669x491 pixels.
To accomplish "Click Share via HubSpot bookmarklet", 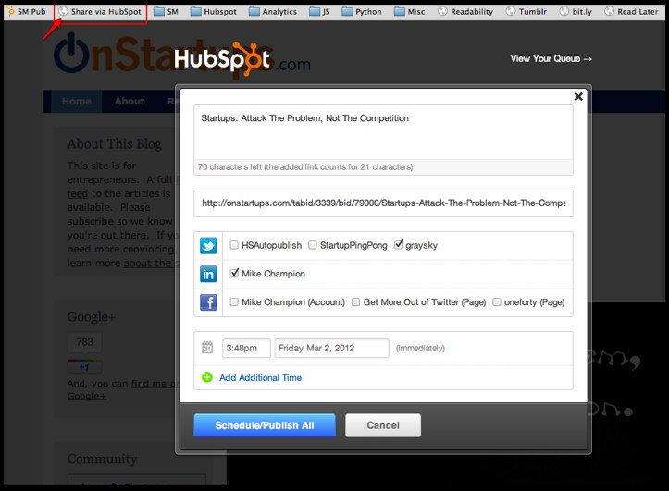I will [x=100, y=12].
